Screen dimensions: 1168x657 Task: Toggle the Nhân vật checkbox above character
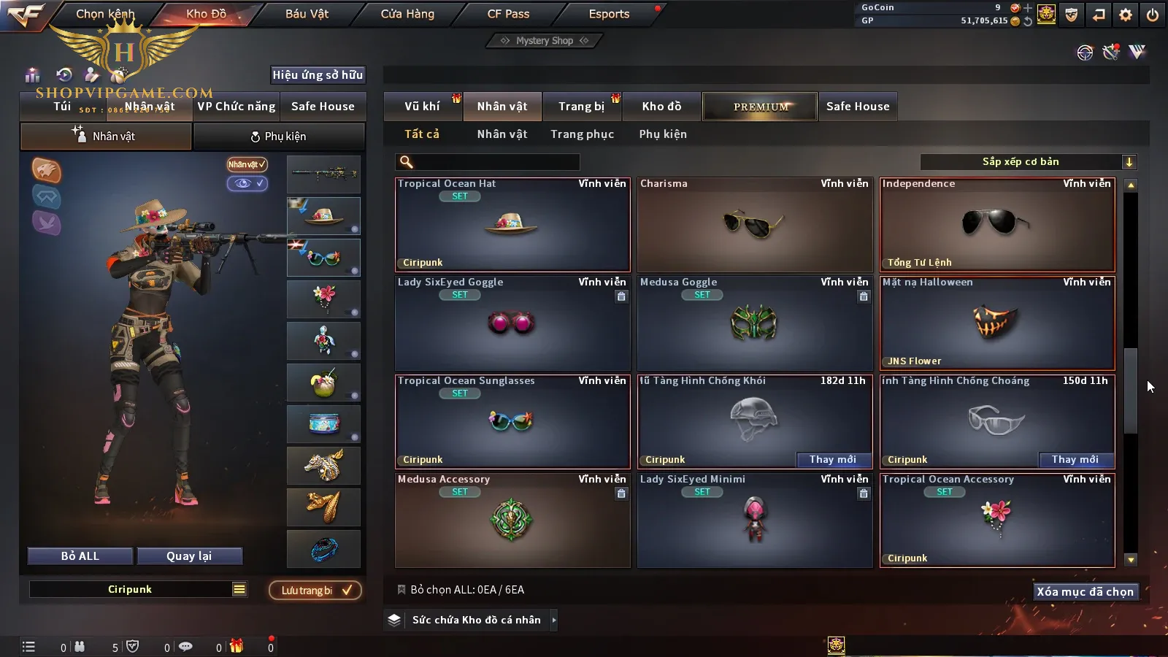pyautogui.click(x=247, y=164)
